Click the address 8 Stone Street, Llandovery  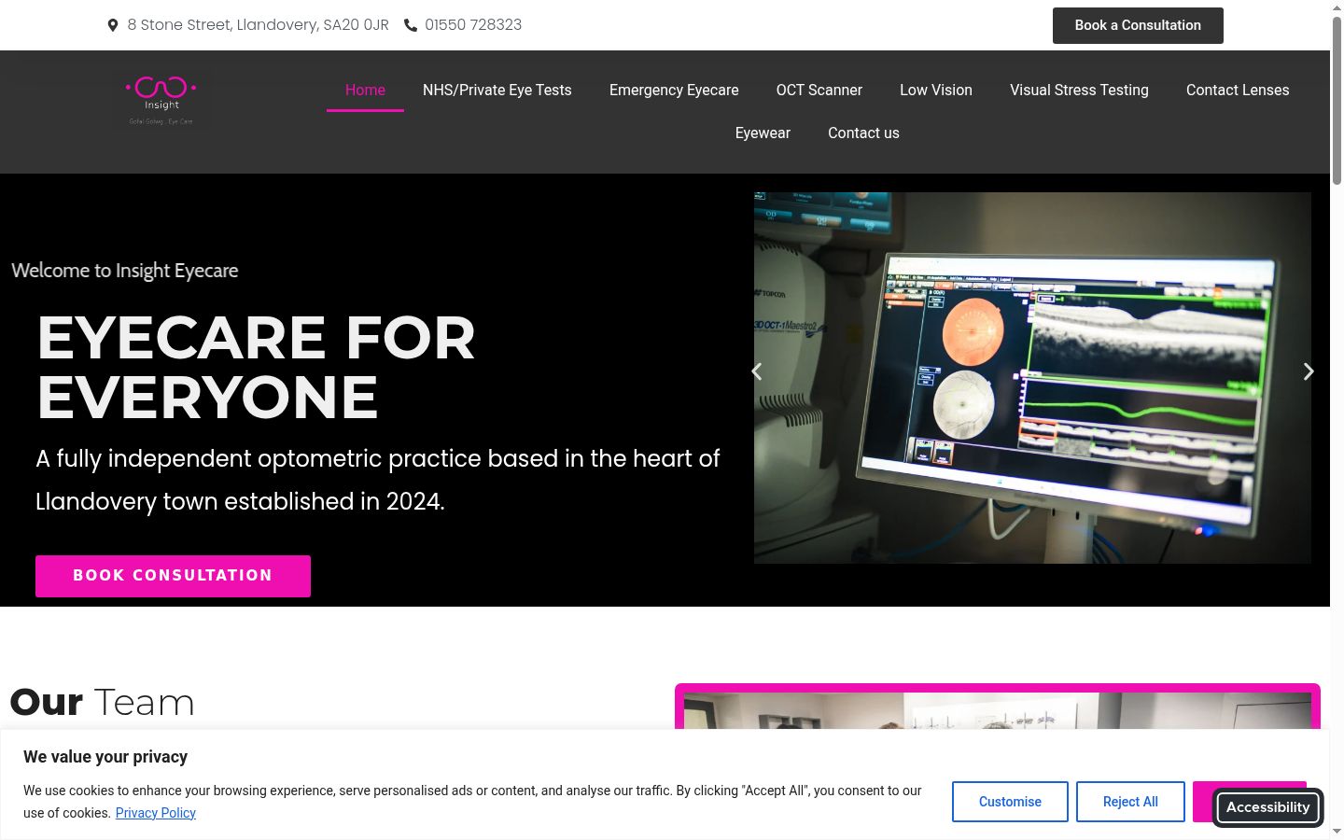pyautogui.click(x=258, y=25)
